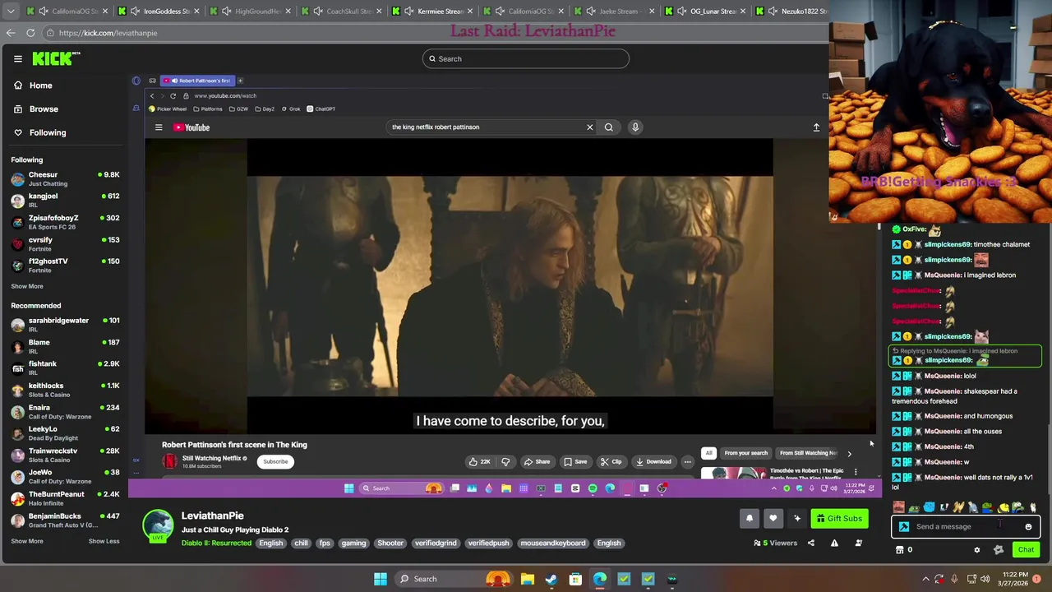This screenshot has height=592, width=1052.
Task: Click the Kick search field
Action: pos(526,58)
